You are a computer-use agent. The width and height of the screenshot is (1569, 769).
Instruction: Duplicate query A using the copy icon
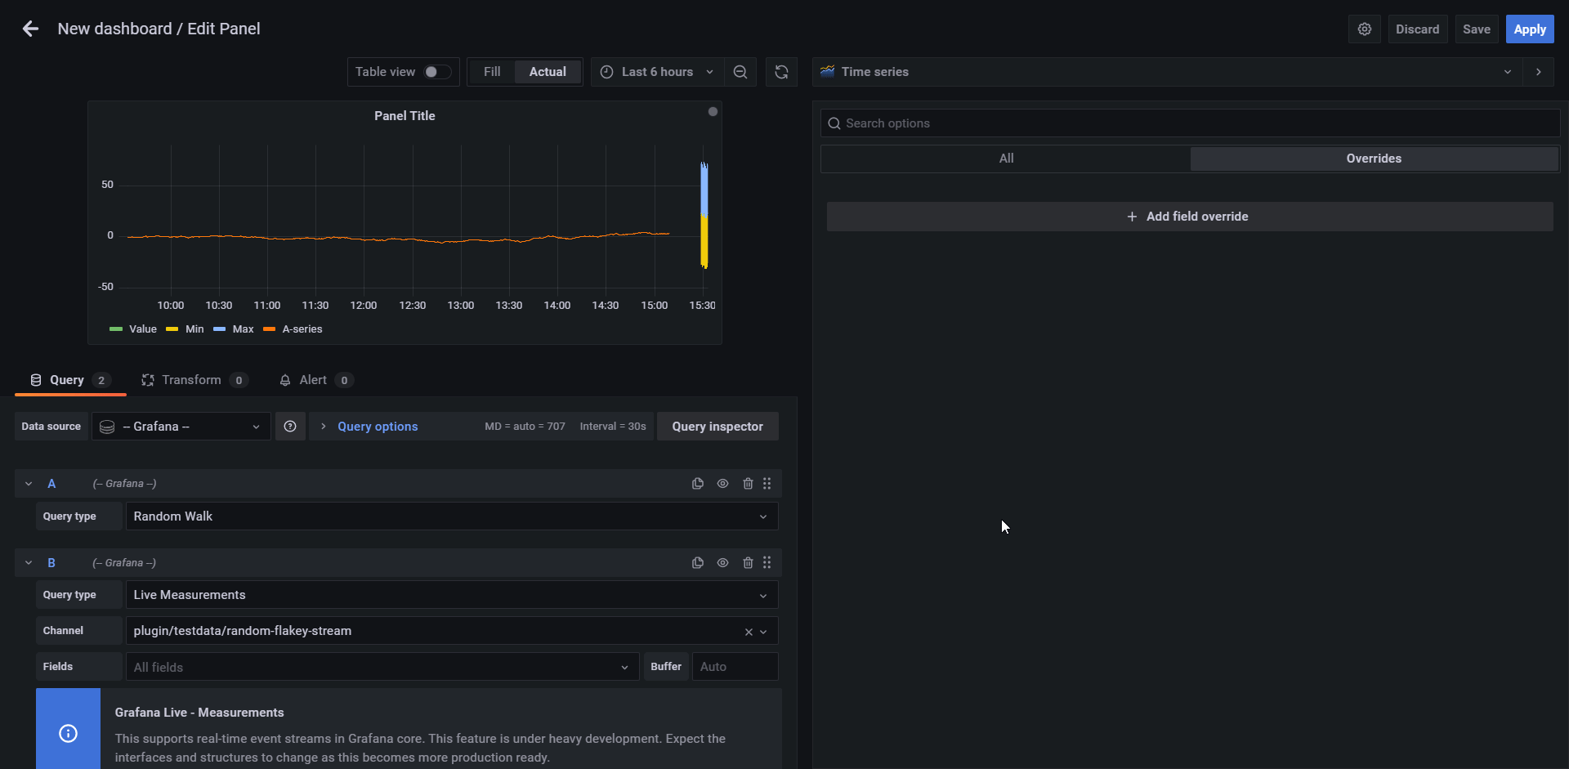(x=698, y=483)
